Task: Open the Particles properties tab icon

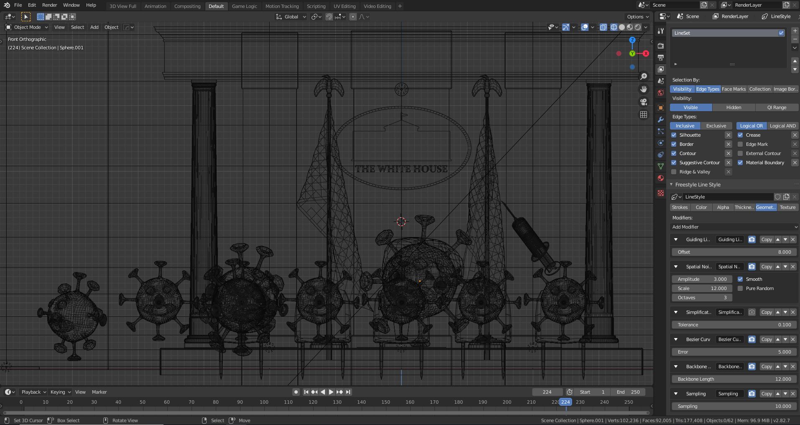Action: [661, 131]
